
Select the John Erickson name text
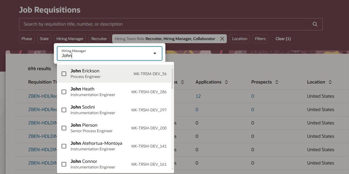85,71
